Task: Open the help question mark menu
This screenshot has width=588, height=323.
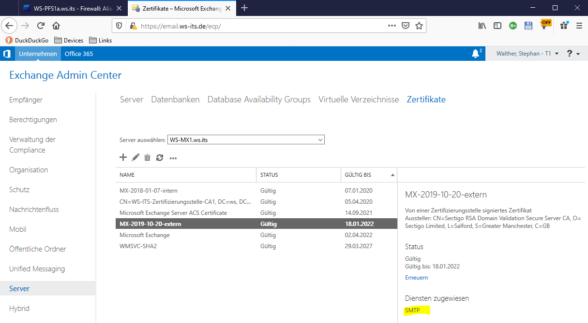Action: coord(573,54)
